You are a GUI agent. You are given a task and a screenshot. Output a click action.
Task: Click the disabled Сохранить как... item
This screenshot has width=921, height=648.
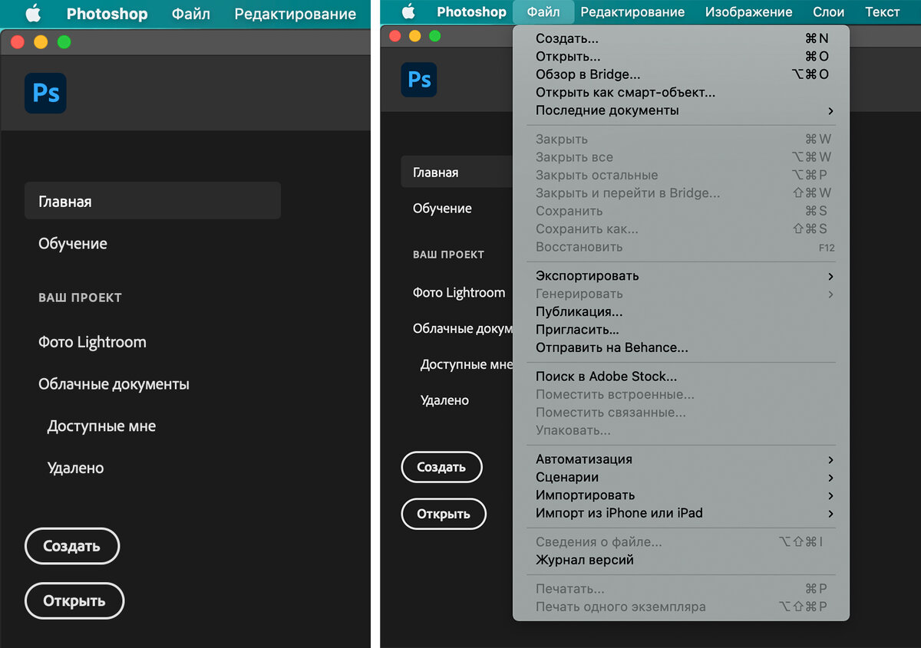[x=682, y=229]
